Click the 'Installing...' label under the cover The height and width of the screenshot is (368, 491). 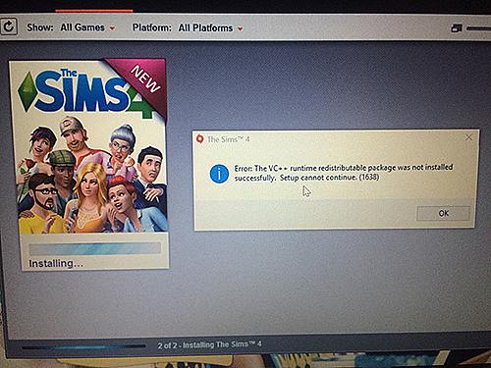pos(56,263)
